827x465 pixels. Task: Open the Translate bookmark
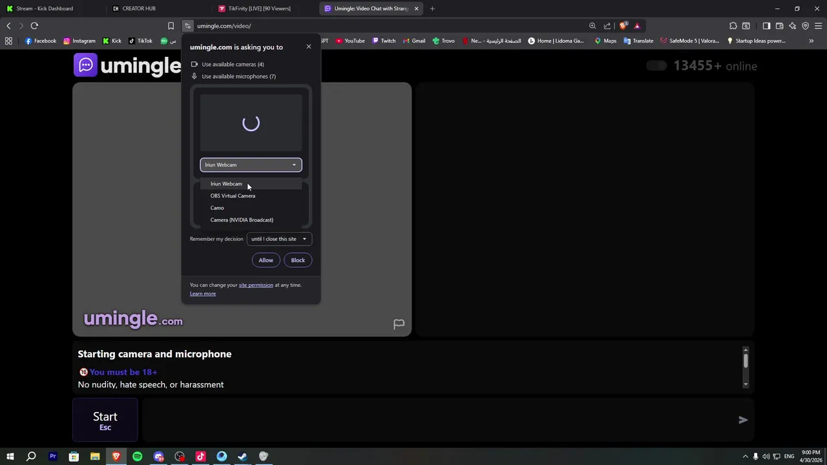[x=638, y=41]
